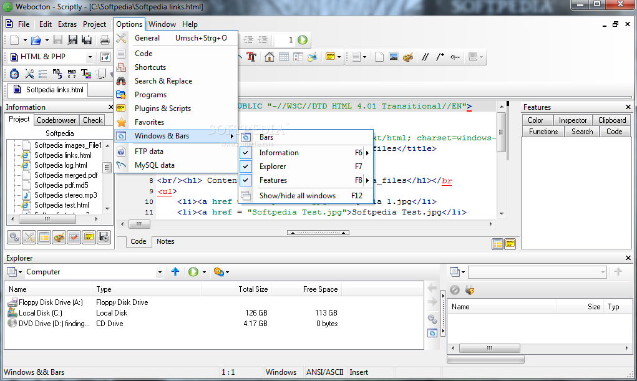The width and height of the screenshot is (637, 381).
Task: Click the insert image icon in the toolbar
Action: [x=394, y=57]
